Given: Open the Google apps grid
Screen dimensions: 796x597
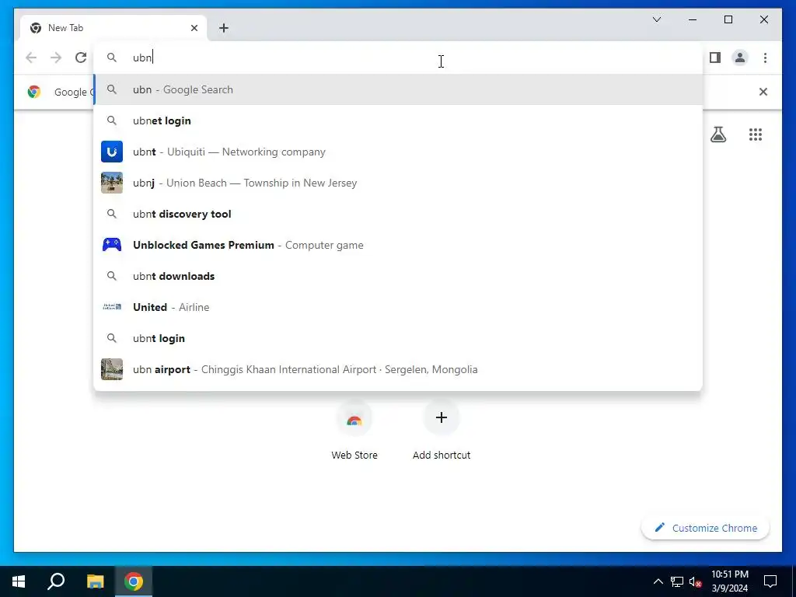Looking at the screenshot, I should (755, 134).
